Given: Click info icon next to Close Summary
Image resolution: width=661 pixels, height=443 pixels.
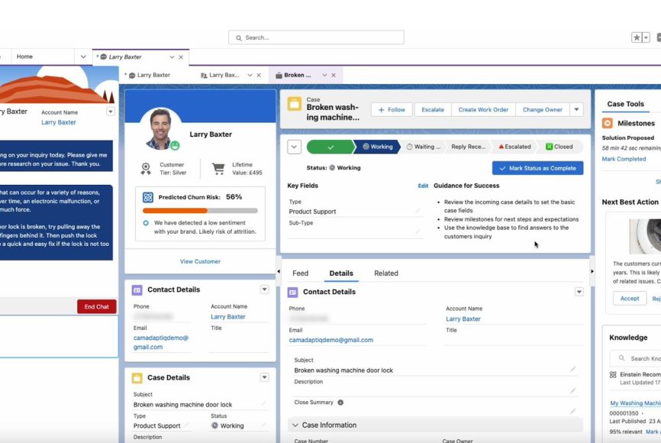Looking at the screenshot, I should tap(340, 403).
